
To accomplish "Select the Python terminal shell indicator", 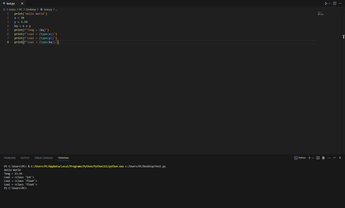I will pos(300,158).
